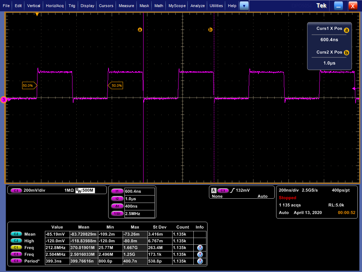Click C2 badge in High measurement row
362x272 pixels.
click(x=16, y=241)
